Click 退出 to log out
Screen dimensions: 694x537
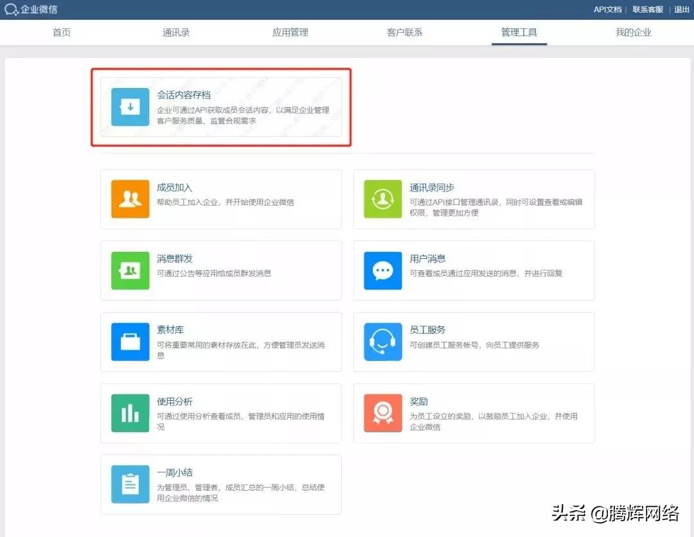pyautogui.click(x=681, y=9)
